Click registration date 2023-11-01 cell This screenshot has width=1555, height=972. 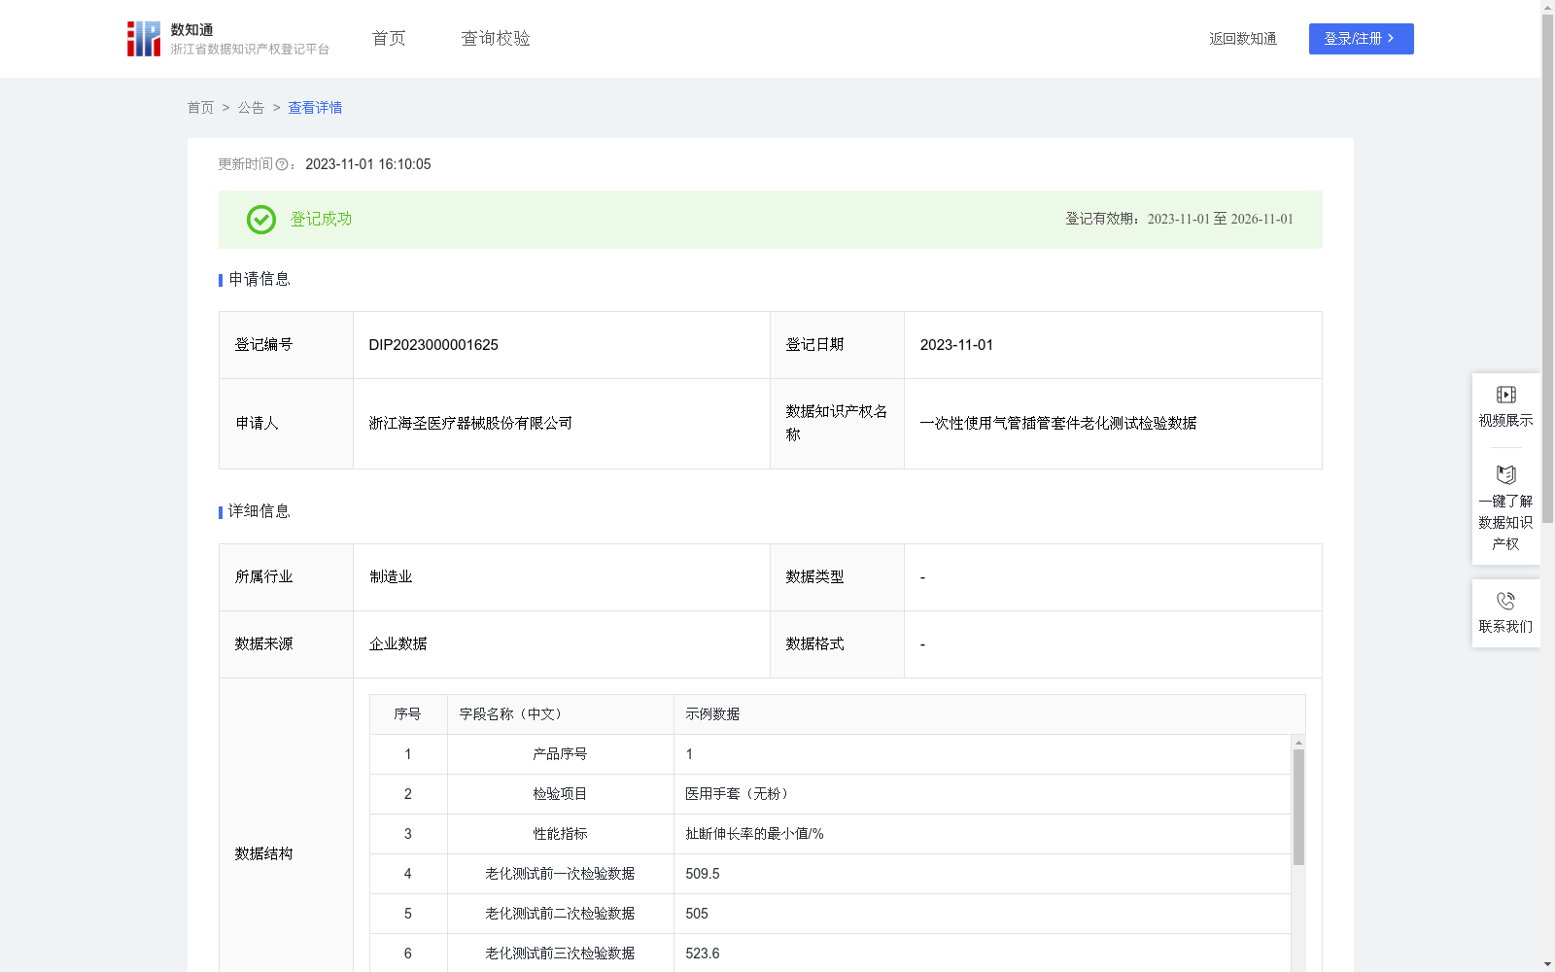(x=1113, y=345)
